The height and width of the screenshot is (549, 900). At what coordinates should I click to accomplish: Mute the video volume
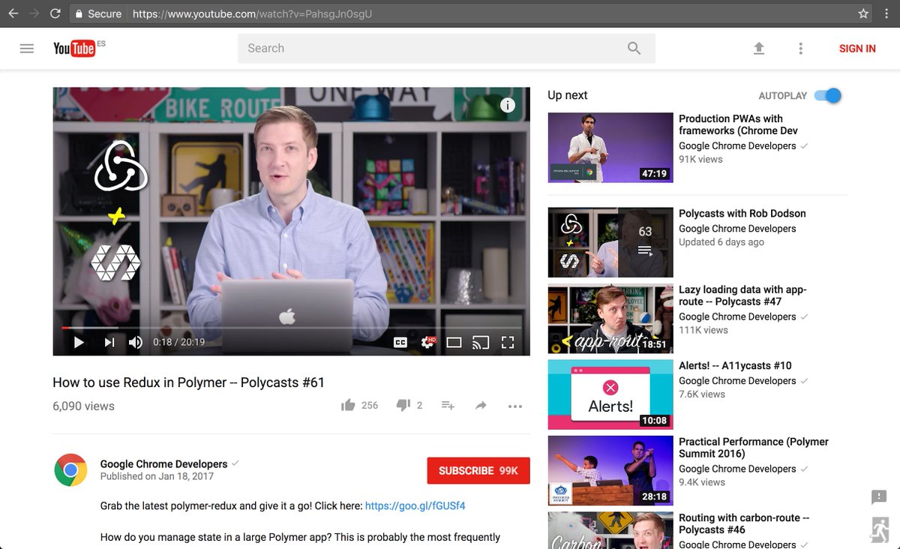click(x=136, y=343)
